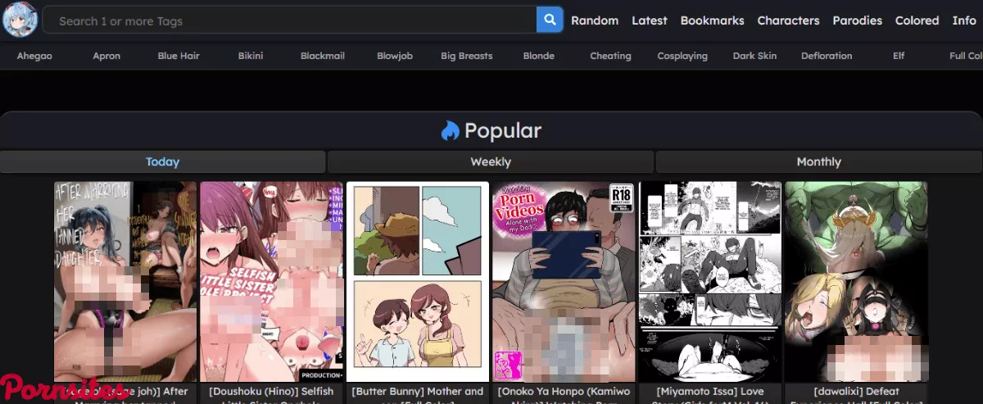
Task: Switch to the Today popular tab
Action: [x=162, y=161]
